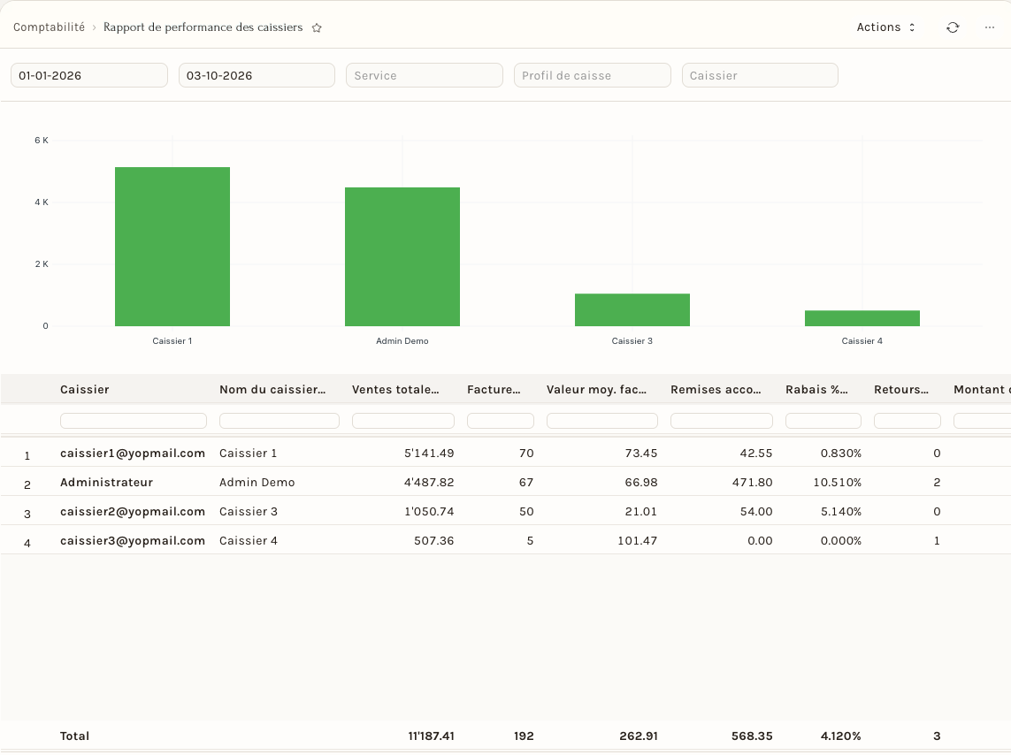Open caissier1@yopmail.com row entry
This screenshot has height=755, width=1011.
133,453
